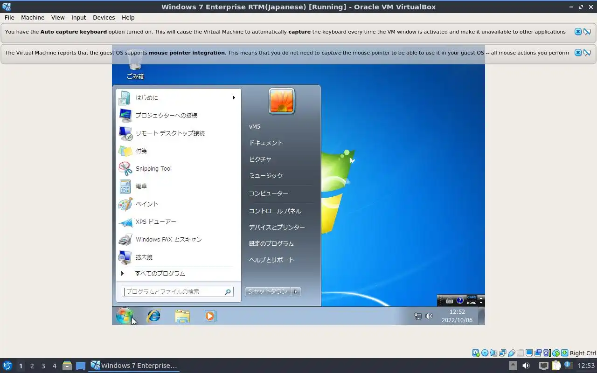This screenshot has width=597, height=373.
Task: Open the shutdown options arrow menu
Action: coord(296,291)
